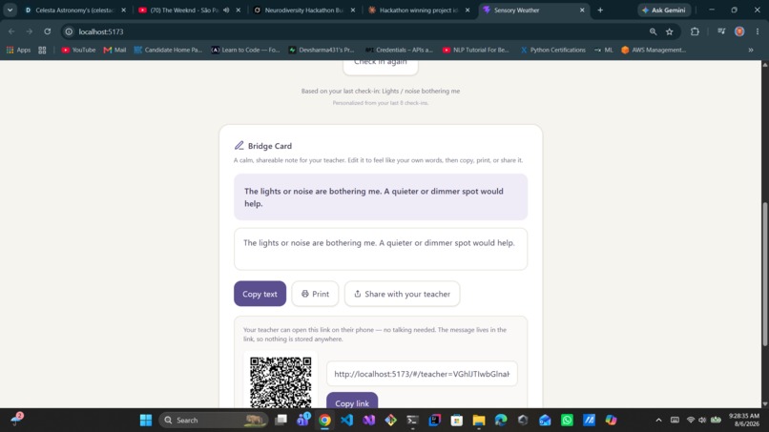This screenshot has width=769, height=432.
Task: Open the taskbar clock and date
Action: tap(744, 421)
